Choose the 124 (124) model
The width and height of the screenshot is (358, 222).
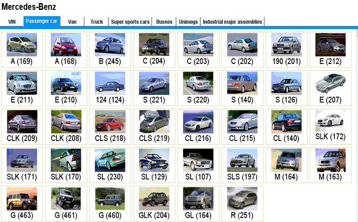pyautogui.click(x=110, y=88)
